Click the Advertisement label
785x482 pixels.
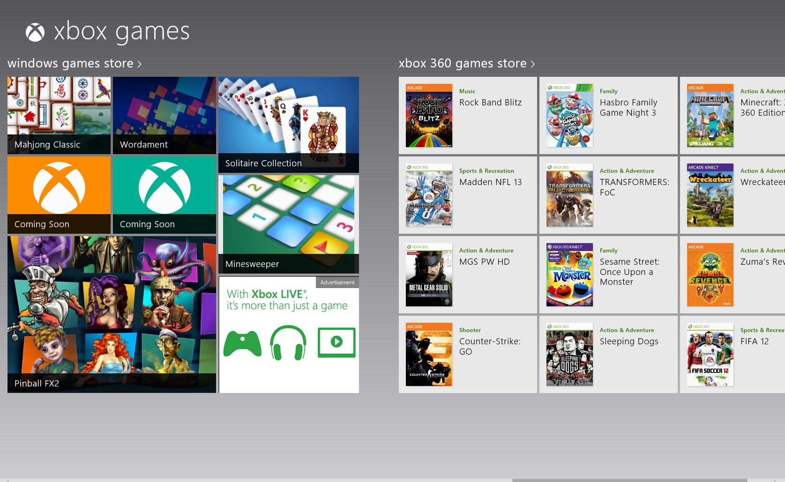point(337,282)
